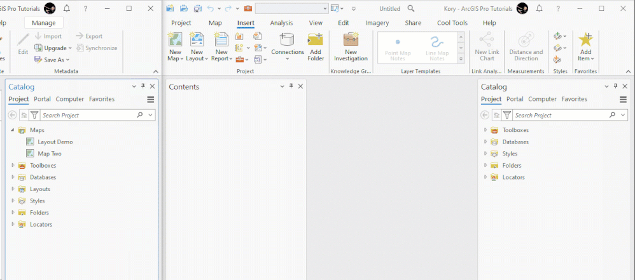Screen dimensions: 635x280
Task: Click the New Map icon
Action: point(176,39)
